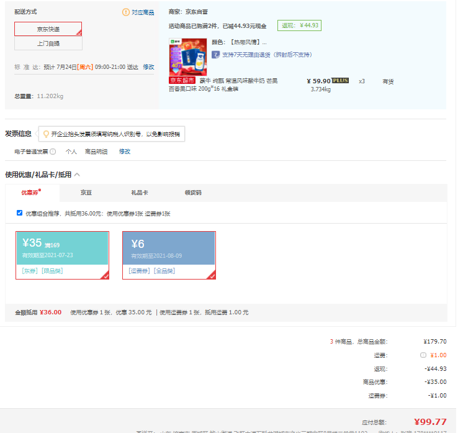The height and width of the screenshot is (433, 463).
Task: Click the 使用运费券 1 张 summary text
Action: click(178, 312)
